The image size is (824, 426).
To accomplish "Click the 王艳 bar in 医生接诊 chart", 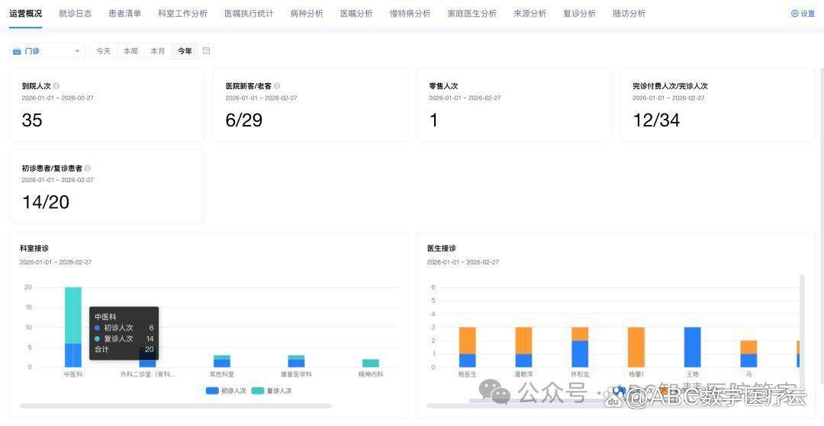I will (x=692, y=348).
